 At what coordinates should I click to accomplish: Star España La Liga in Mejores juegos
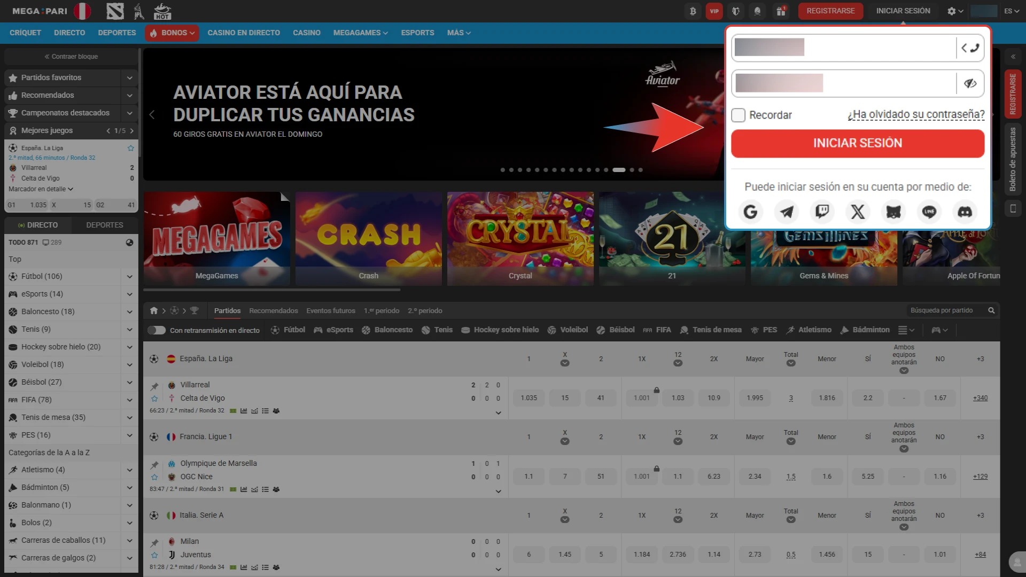pyautogui.click(x=131, y=148)
